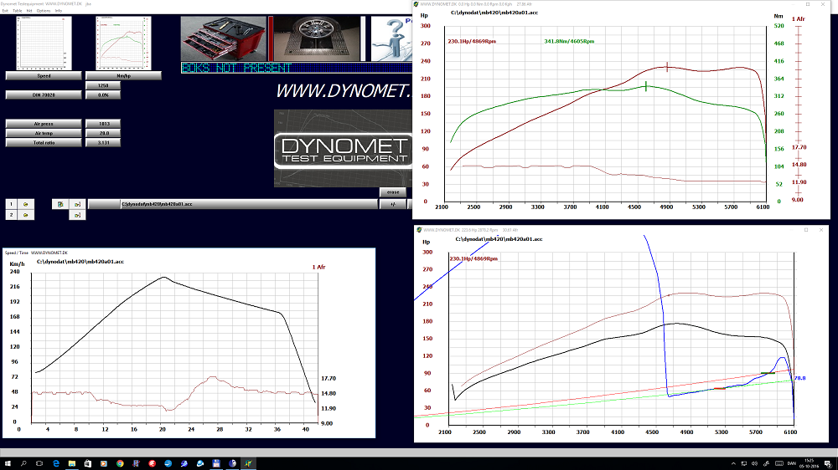Open the Store from taskbar
This screenshot has width=838, height=470.
coord(88,463)
